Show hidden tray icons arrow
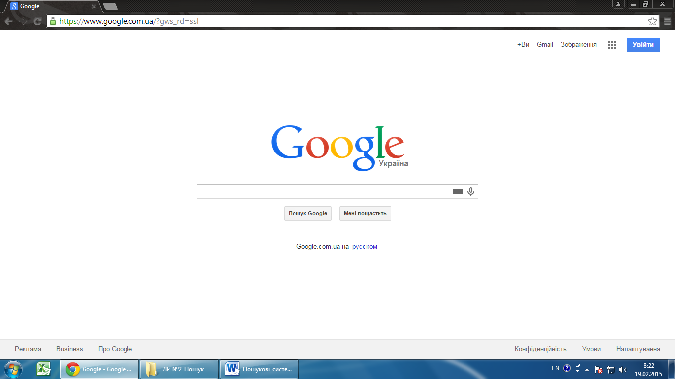 tap(587, 369)
